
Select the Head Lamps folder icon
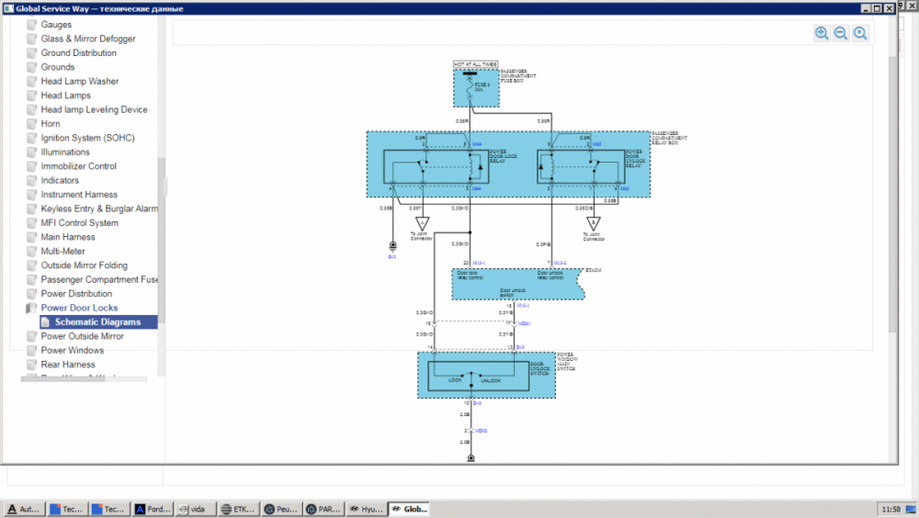(x=31, y=96)
